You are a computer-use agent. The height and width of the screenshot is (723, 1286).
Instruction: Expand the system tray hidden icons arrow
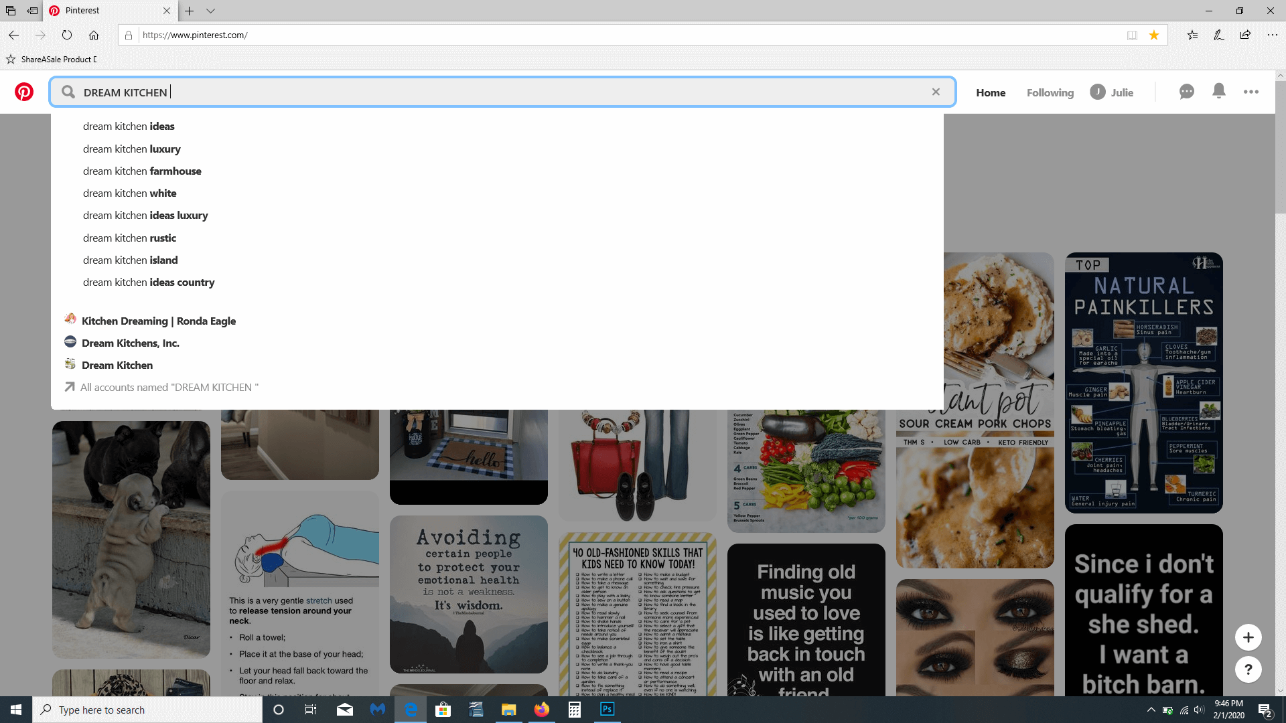(x=1151, y=710)
